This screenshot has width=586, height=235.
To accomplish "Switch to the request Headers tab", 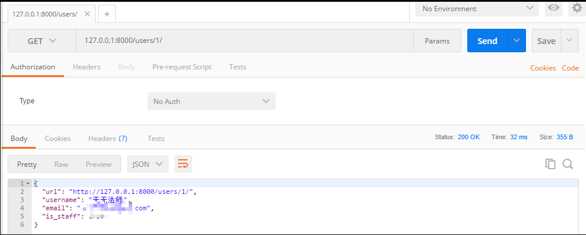I will tap(86, 67).
